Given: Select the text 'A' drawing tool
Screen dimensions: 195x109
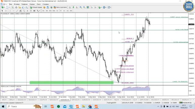Looking at the screenshot, I should [27, 11].
